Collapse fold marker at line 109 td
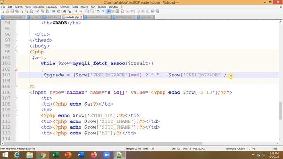283x159 pixels. point(16,110)
